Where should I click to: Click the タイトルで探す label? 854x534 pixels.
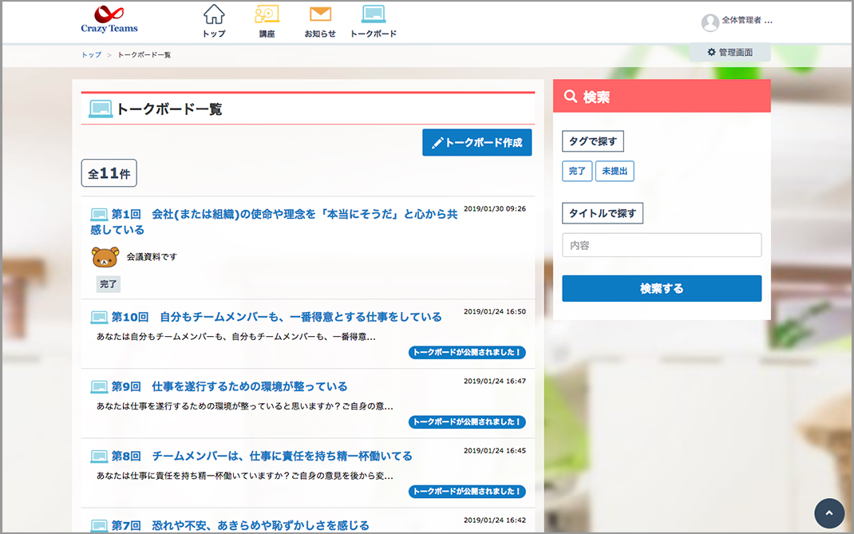[x=603, y=213]
